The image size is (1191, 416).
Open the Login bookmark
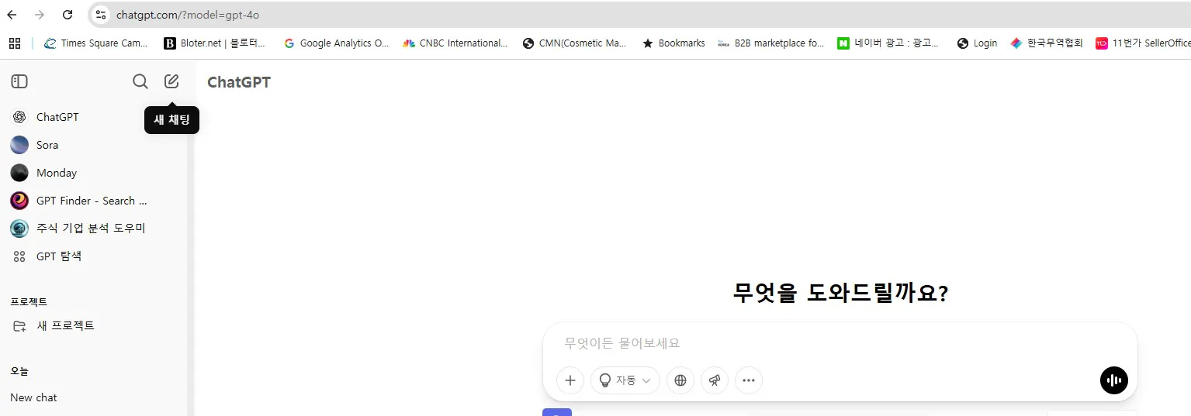coord(978,43)
